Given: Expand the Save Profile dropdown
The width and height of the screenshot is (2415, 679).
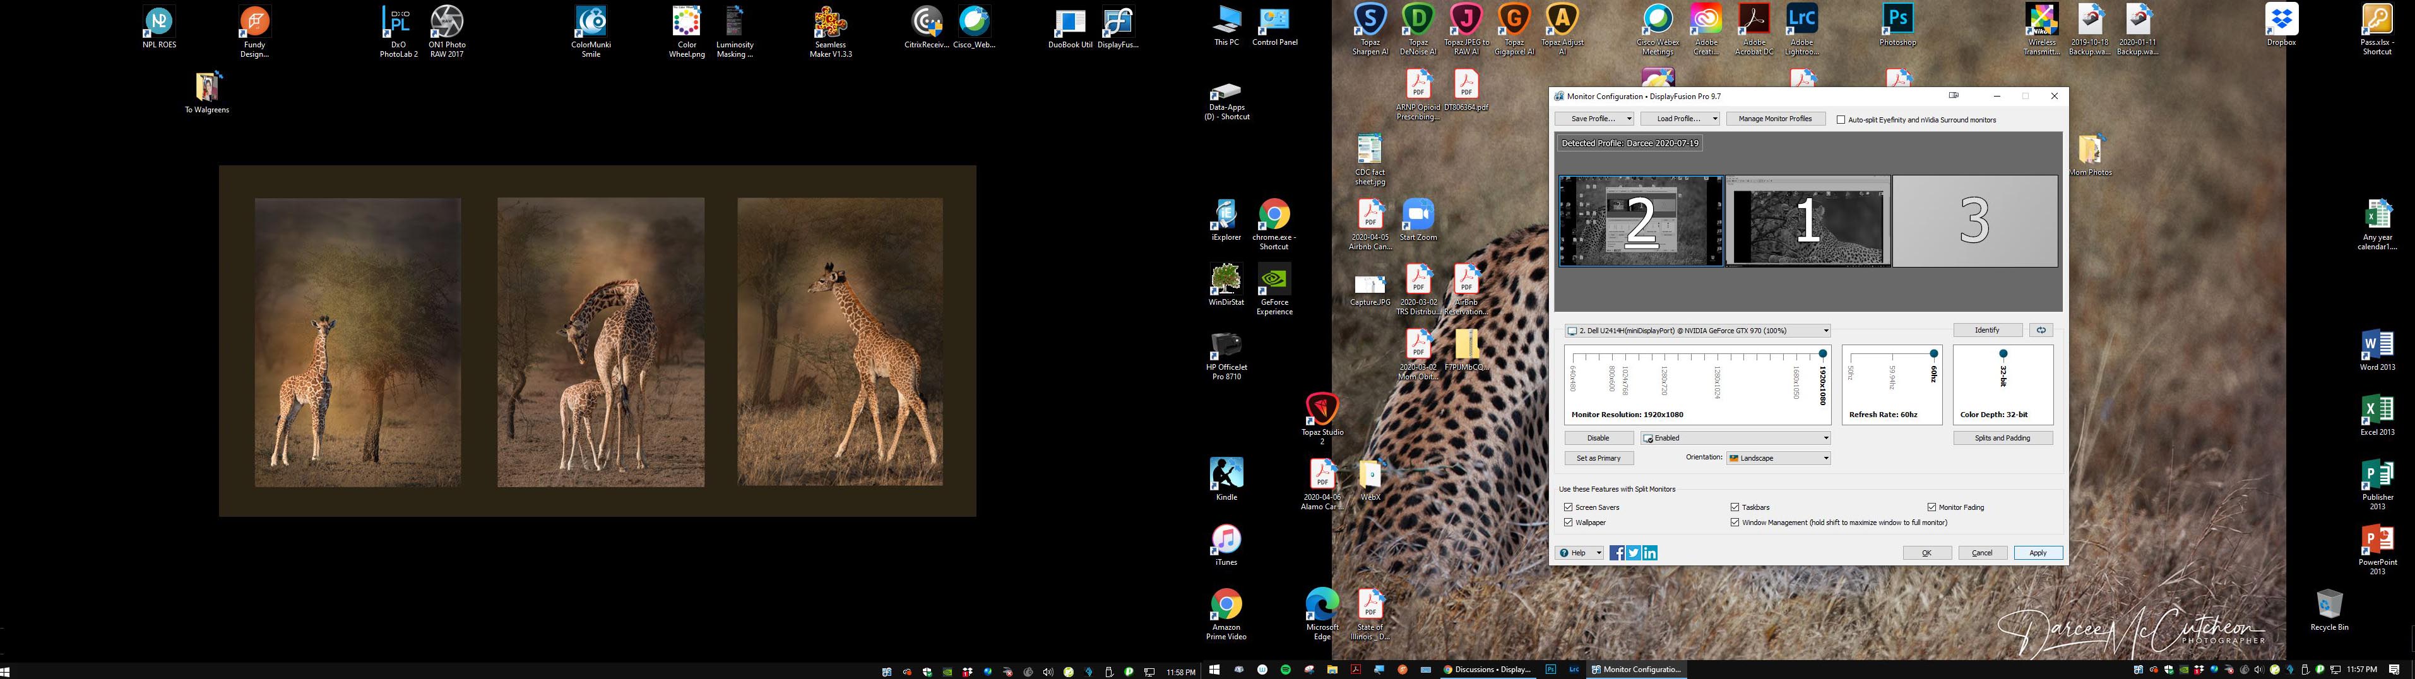Looking at the screenshot, I should tap(1629, 119).
